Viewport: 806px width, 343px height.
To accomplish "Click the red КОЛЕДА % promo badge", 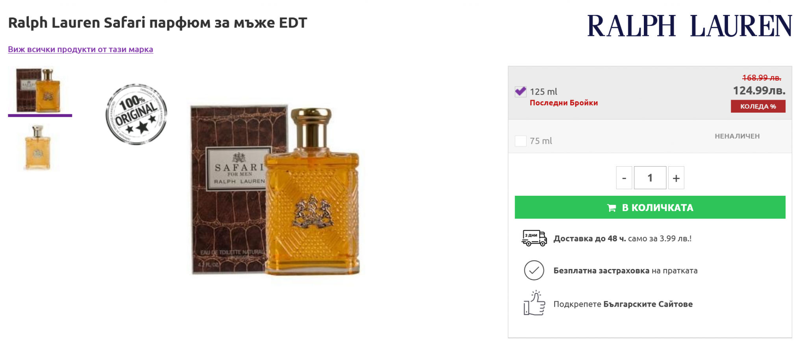I will pyautogui.click(x=758, y=106).
